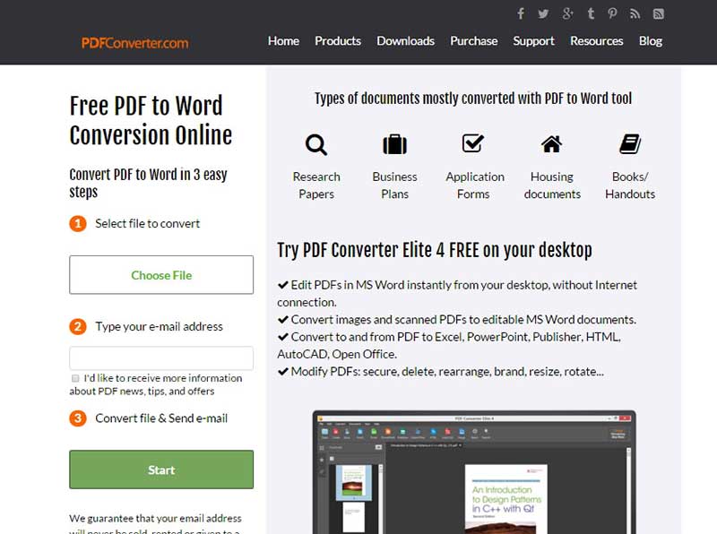Click the email address input field
717x534 pixels.
pyautogui.click(x=160, y=357)
